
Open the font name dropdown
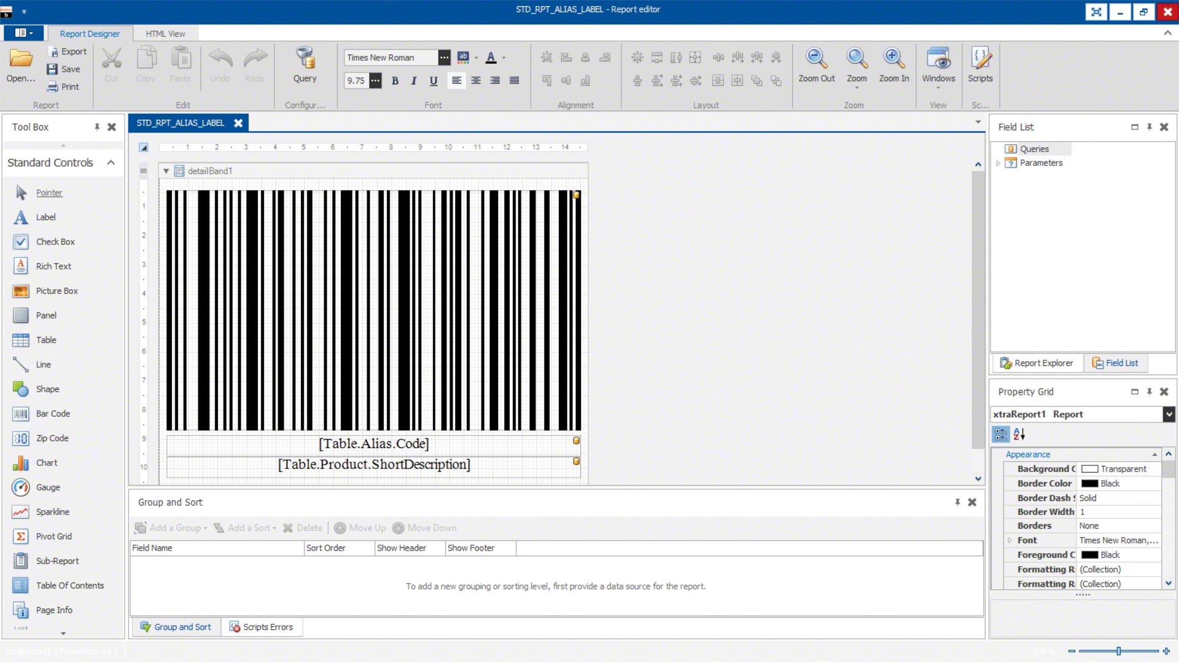coord(444,58)
